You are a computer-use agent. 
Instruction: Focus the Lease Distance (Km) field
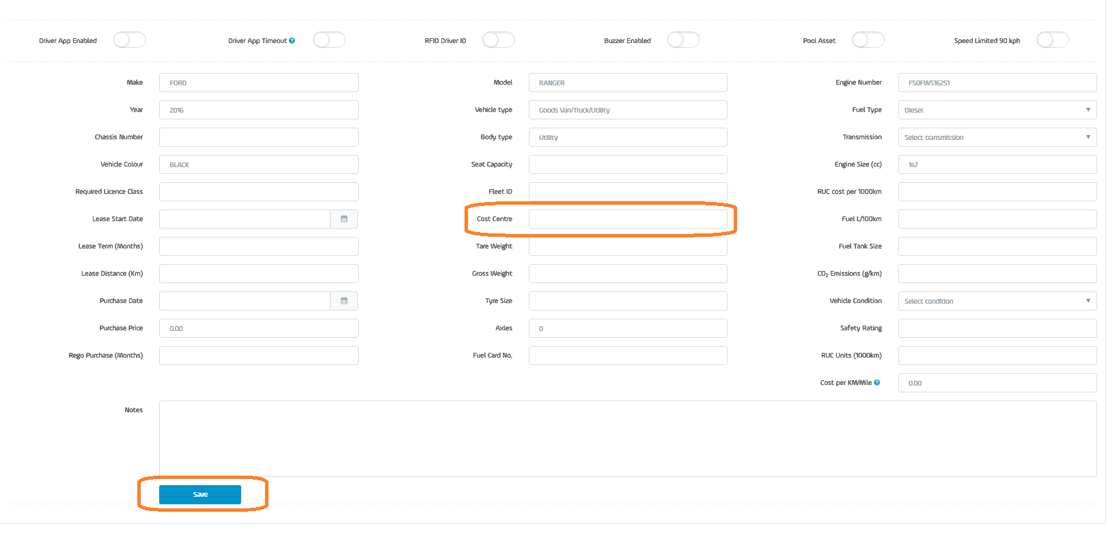[259, 274]
